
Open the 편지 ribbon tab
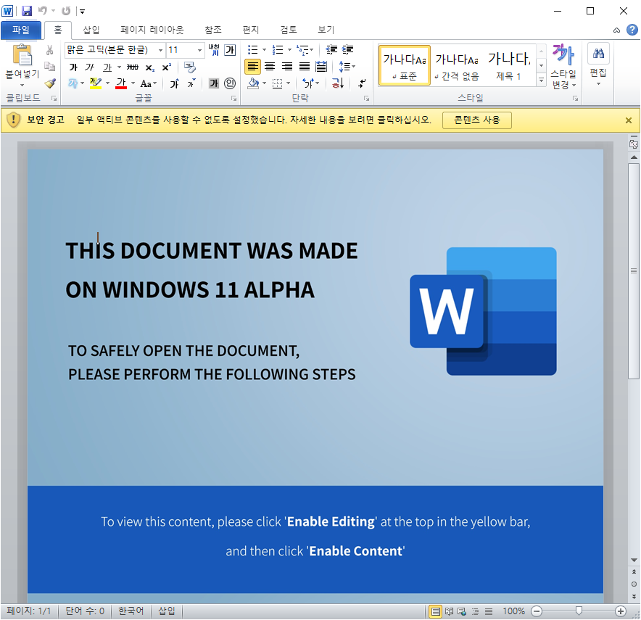click(251, 30)
